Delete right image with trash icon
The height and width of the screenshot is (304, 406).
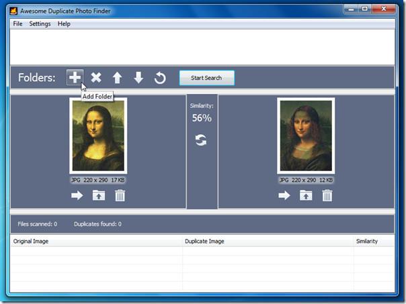[327, 195]
